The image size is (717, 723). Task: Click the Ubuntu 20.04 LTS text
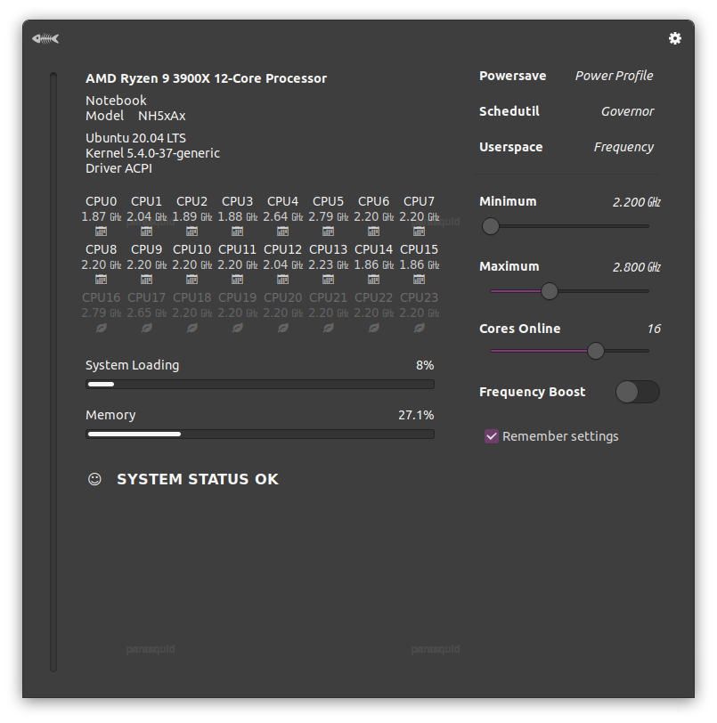tap(135, 138)
